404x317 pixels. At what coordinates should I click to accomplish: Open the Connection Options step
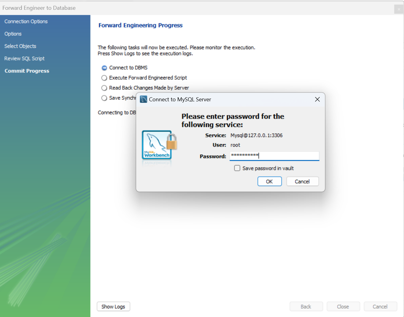coord(26,21)
